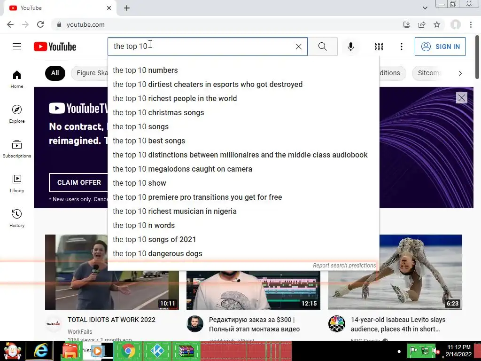
Task: Choose suggestion 'the top 10 show'
Action: click(243, 183)
